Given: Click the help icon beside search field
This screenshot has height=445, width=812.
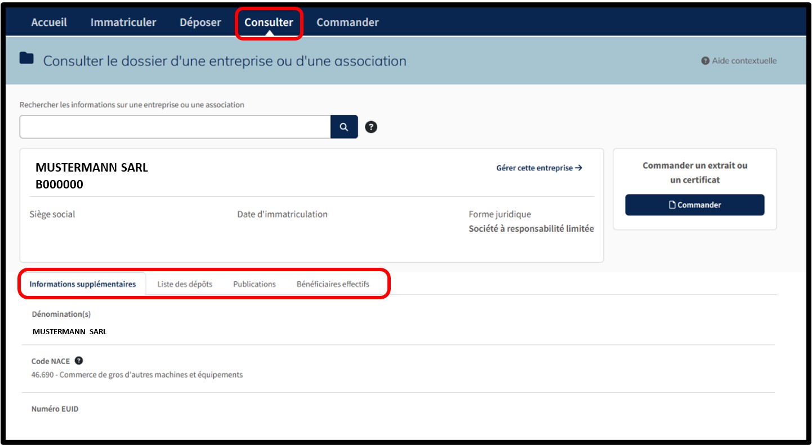Looking at the screenshot, I should pos(371,127).
